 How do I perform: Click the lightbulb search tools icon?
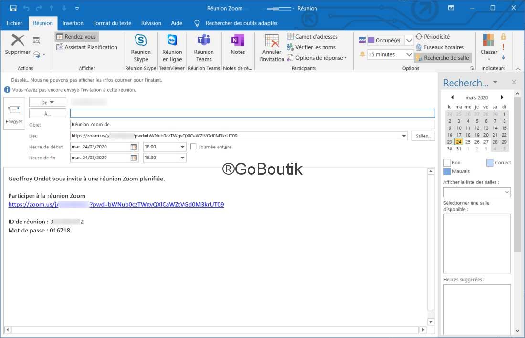click(x=197, y=23)
